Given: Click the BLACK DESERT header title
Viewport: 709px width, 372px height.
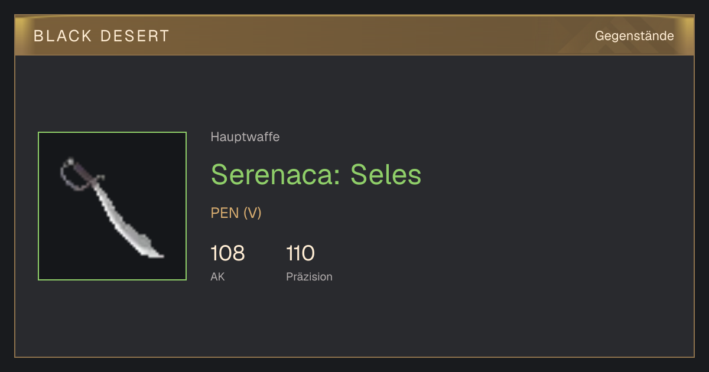Looking at the screenshot, I should 102,36.
